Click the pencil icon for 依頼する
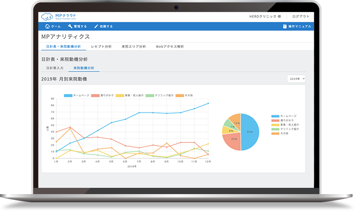 tap(96, 27)
